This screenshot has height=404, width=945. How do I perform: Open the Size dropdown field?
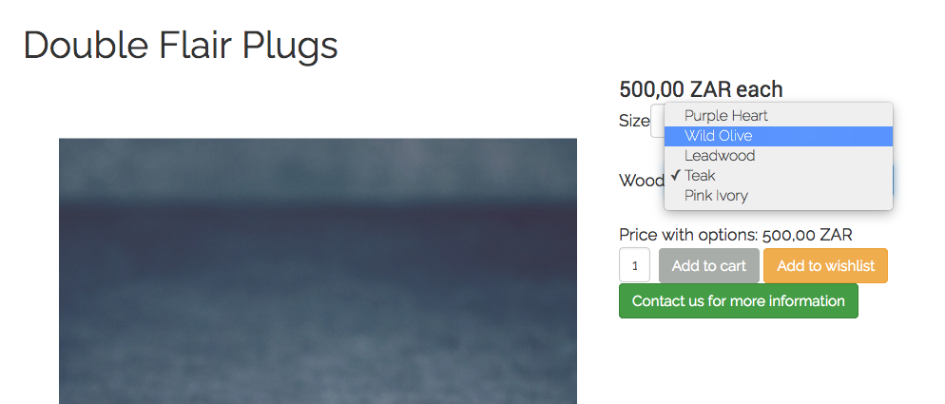click(657, 122)
